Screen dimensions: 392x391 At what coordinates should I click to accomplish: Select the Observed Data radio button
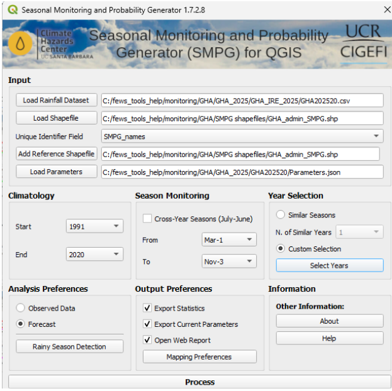pos(21,308)
